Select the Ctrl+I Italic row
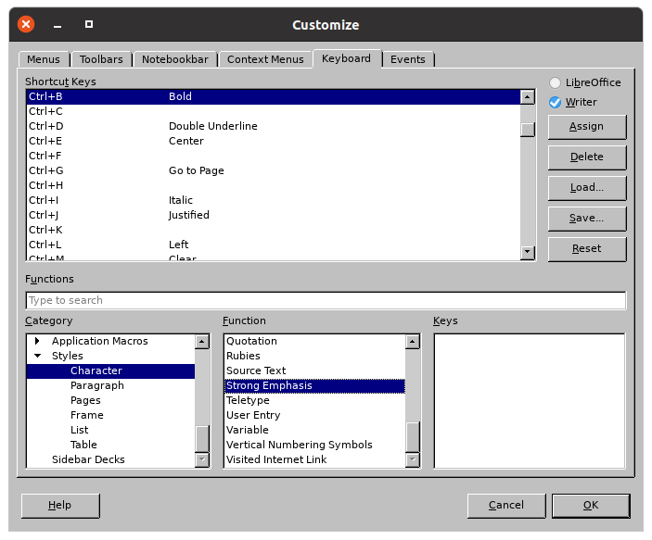 pos(274,201)
